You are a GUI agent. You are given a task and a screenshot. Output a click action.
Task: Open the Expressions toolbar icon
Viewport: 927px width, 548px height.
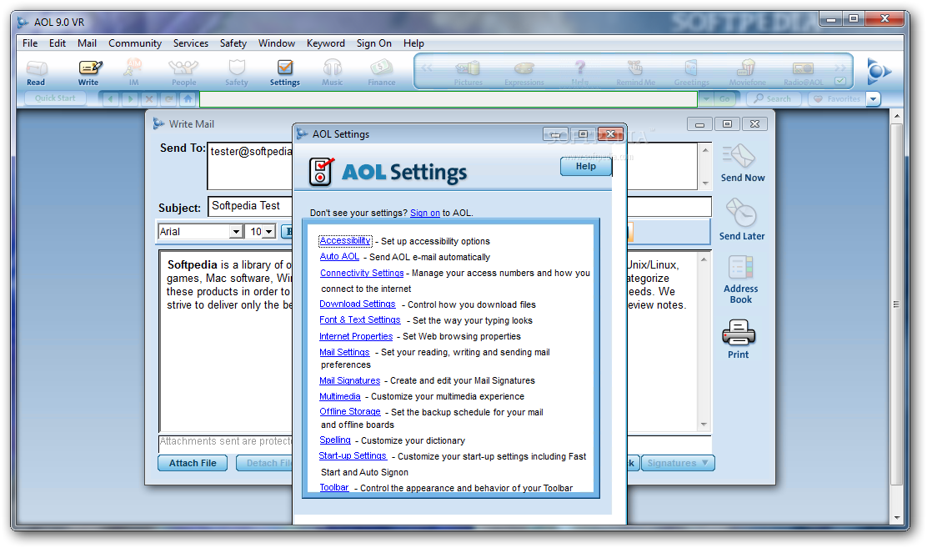(x=524, y=73)
